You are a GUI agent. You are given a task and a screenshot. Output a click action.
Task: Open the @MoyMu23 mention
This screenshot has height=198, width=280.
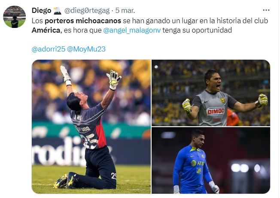coord(86,49)
